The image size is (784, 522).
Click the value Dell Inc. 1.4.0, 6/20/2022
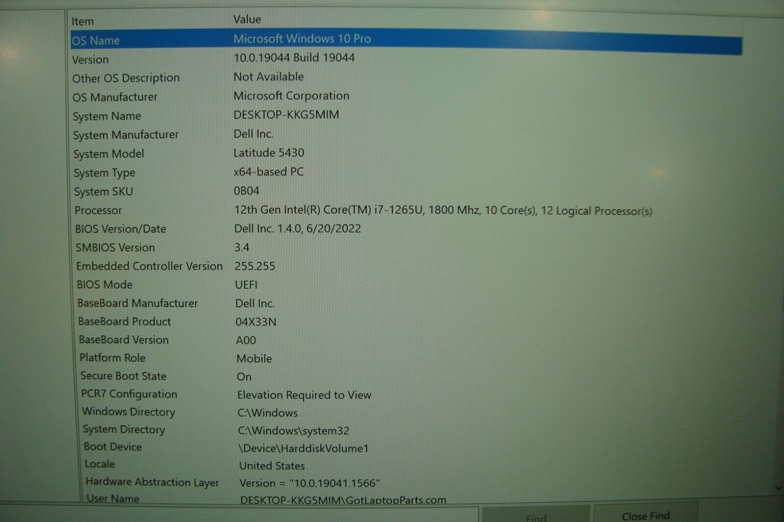297,229
